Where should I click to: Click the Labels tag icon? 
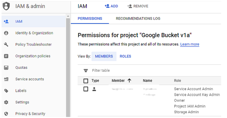pyautogui.click(x=6, y=91)
